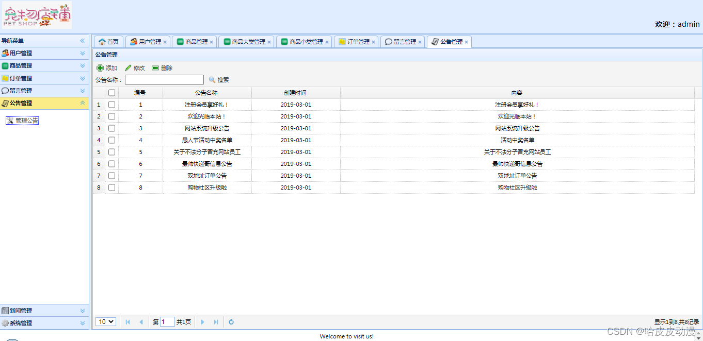Viewport: 703px width, 341px height.
Task: Click the pet shop logo image
Action: click(37, 15)
